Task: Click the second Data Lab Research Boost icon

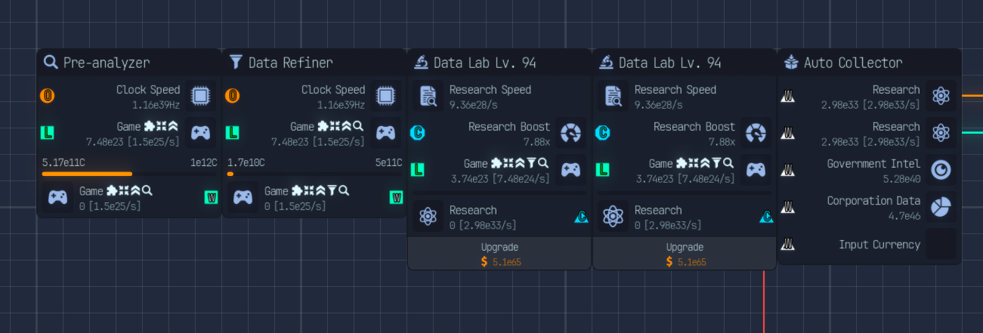Action: (x=756, y=133)
